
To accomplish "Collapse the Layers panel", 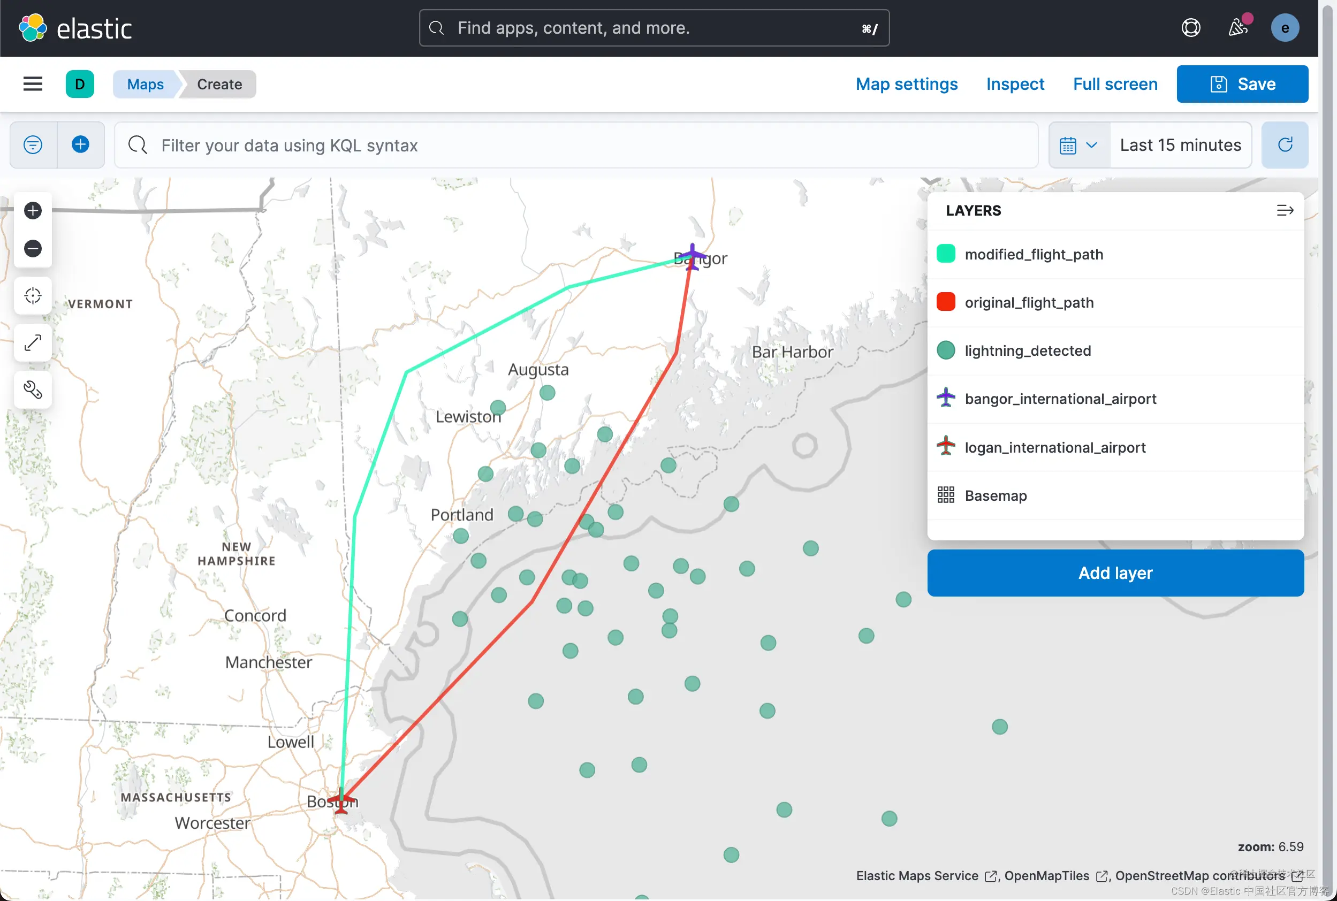I will tap(1285, 211).
